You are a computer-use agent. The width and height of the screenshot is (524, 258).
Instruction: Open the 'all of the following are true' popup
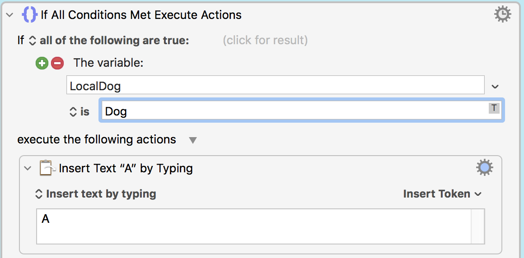coord(110,41)
